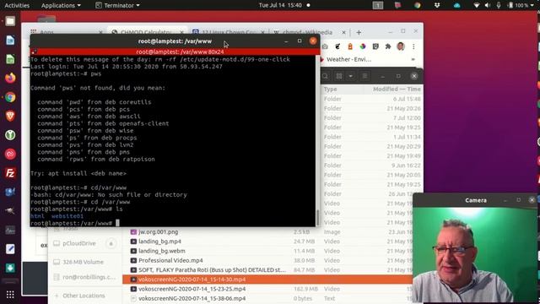Click the search icon in file manager
This screenshot has height=304, width=540.
325,76
